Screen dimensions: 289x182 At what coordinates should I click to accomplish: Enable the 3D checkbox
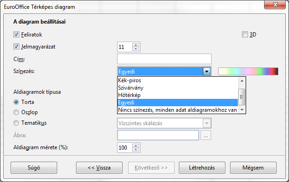[245, 35]
